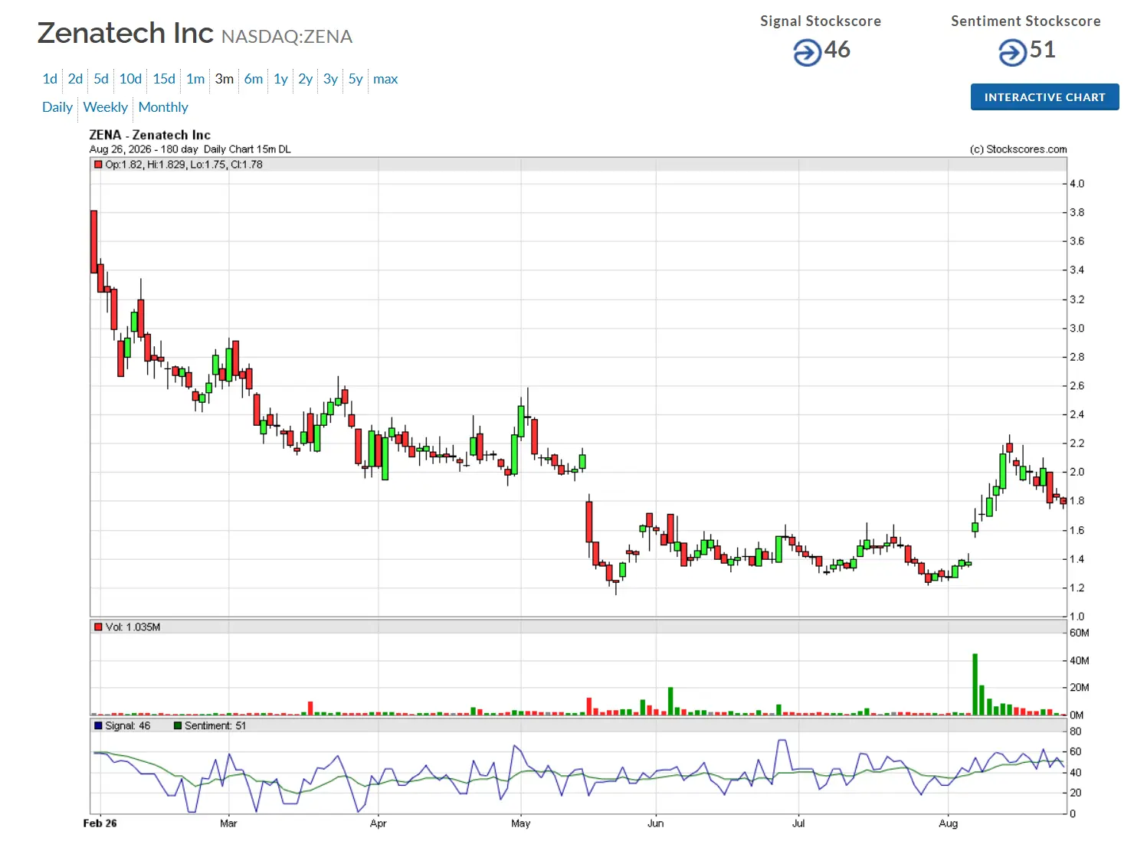Select the Daily chart interval
Screen dimensions: 1134x841
coord(57,107)
